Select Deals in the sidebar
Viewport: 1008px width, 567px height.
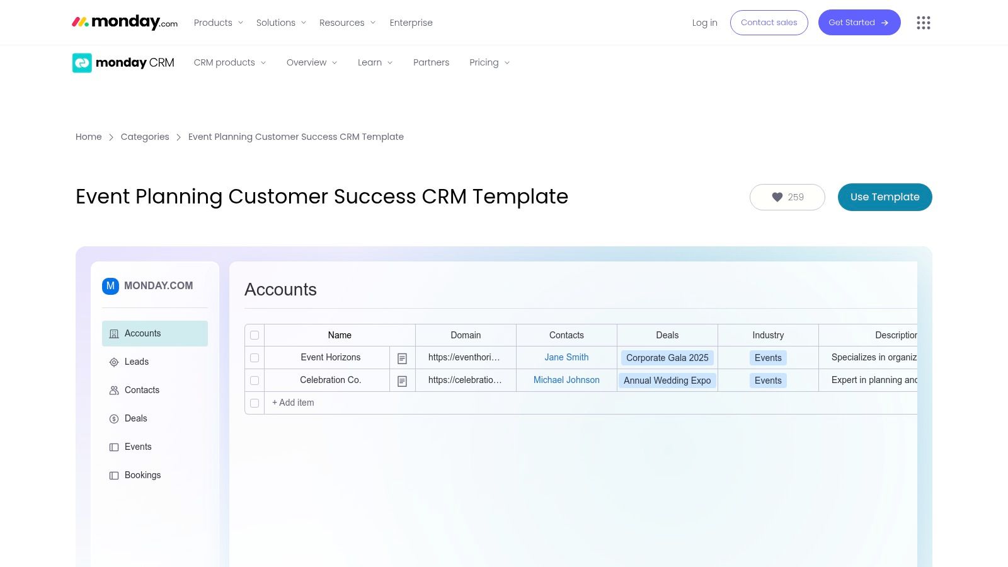pyautogui.click(x=135, y=418)
